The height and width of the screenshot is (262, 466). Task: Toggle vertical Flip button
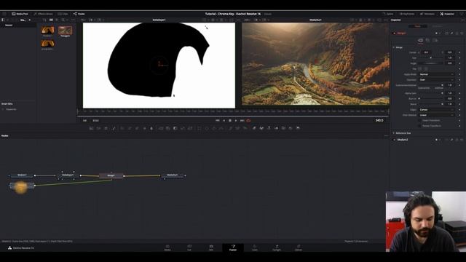426,69
